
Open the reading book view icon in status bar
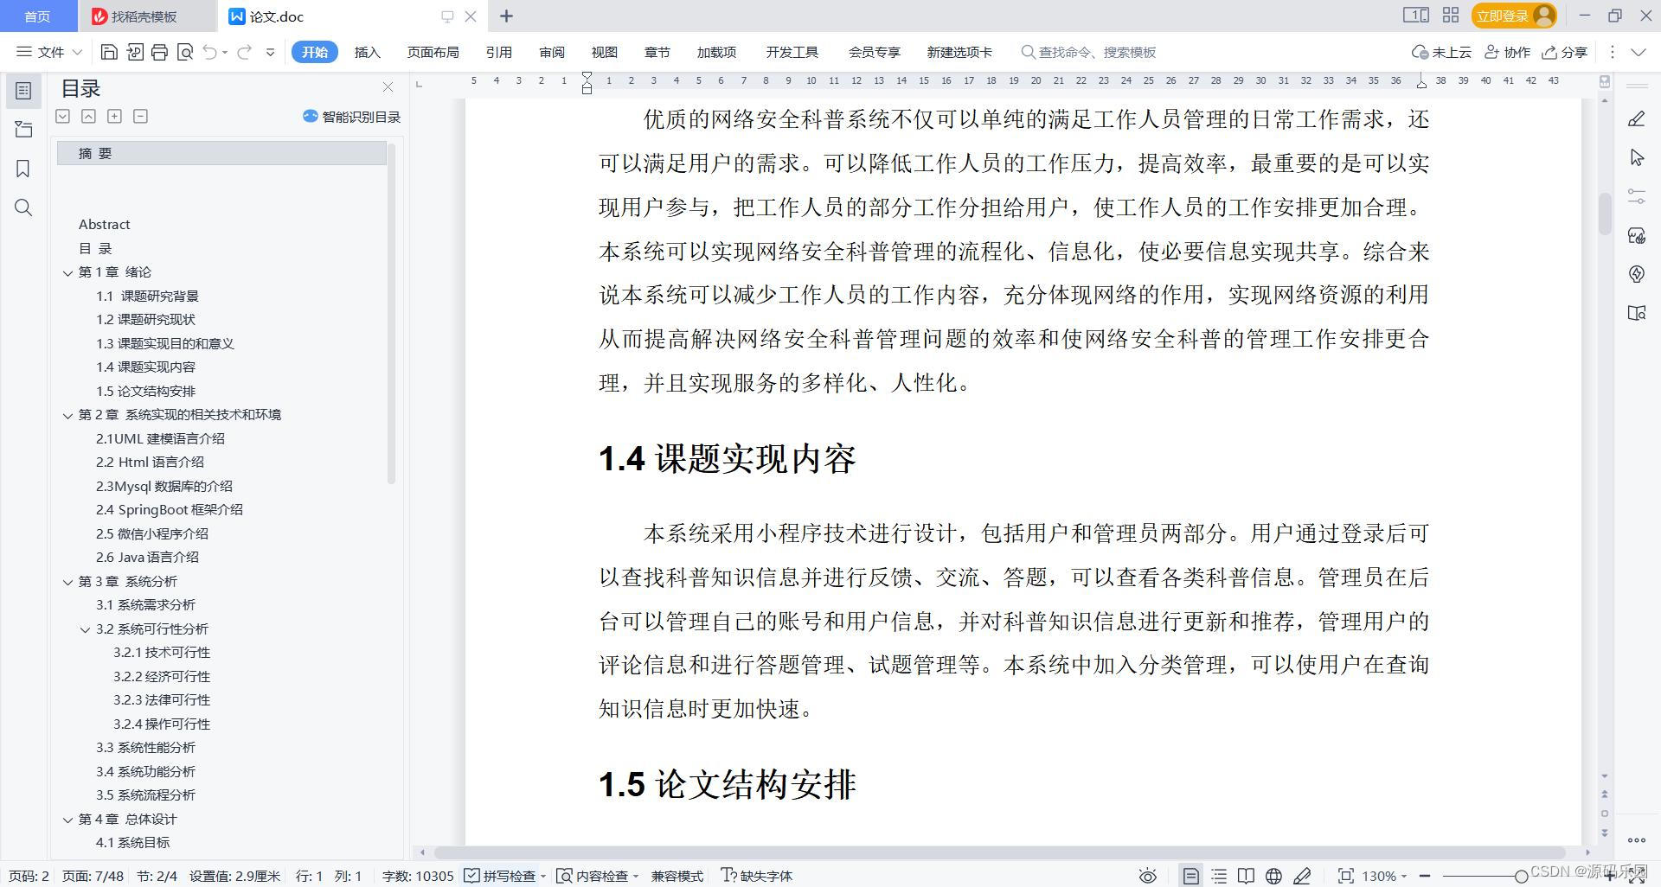(1246, 876)
